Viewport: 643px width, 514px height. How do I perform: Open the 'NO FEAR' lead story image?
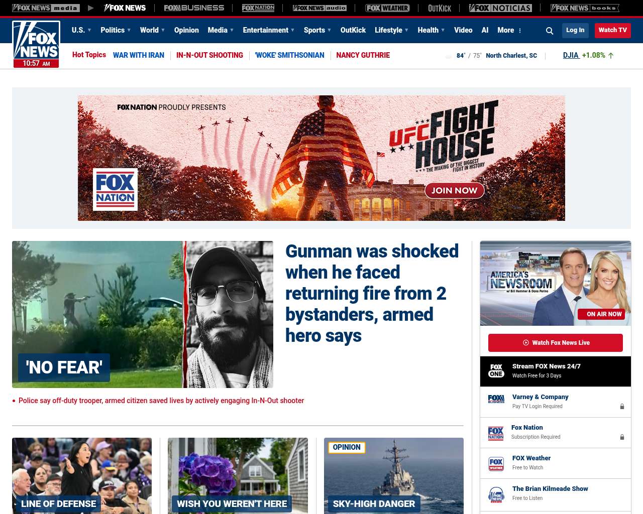tap(143, 314)
